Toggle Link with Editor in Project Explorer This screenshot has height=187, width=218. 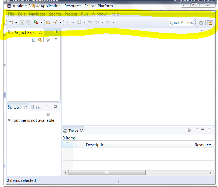click(40, 40)
